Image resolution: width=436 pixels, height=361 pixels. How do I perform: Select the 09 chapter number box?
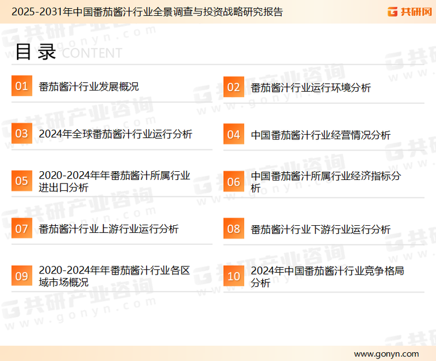pos(22,276)
